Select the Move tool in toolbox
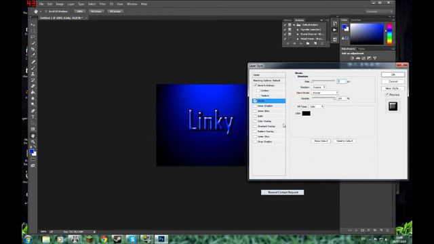Image resolution: width=434 pixels, height=244 pixels. pos(33,24)
